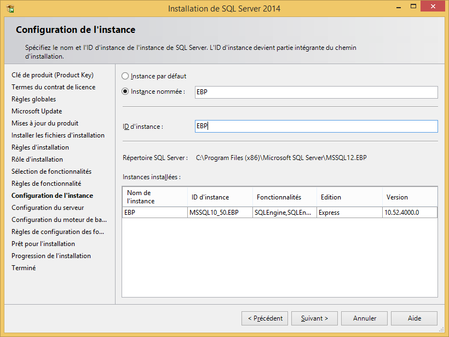Screen dimensions: 449x337
Task: Click the 10.52.4000.0 version cell
Action: click(410, 213)
